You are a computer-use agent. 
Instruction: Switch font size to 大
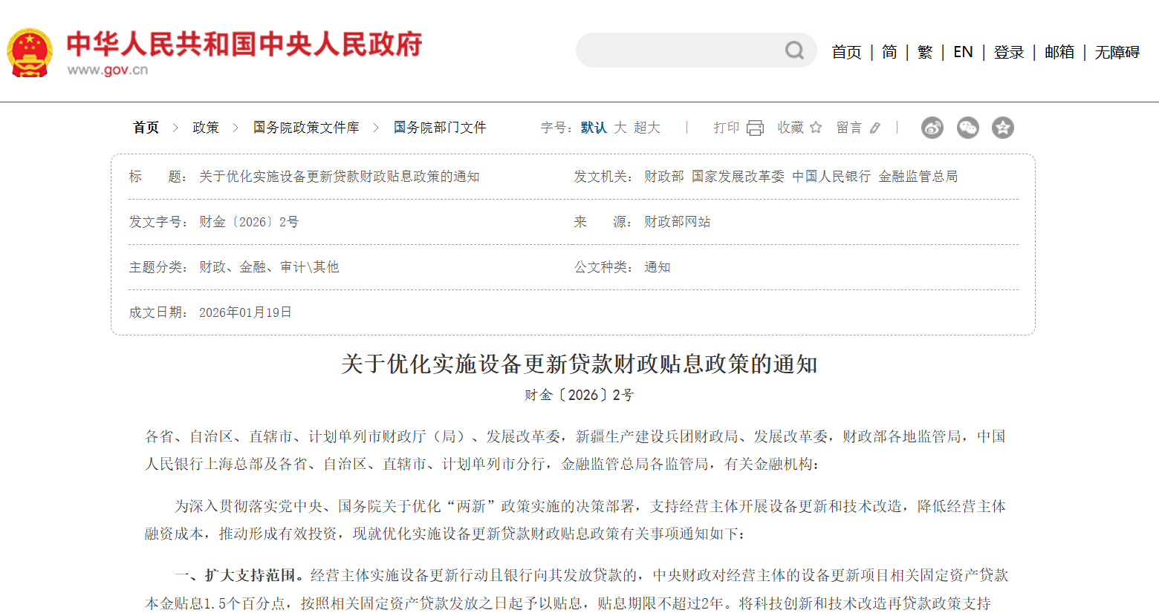620,128
